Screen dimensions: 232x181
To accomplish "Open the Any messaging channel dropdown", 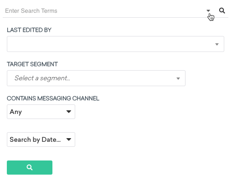I will (x=41, y=112).
